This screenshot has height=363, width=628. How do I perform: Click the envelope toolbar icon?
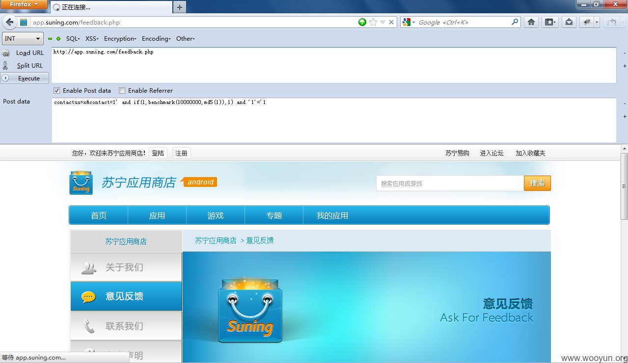(x=569, y=22)
